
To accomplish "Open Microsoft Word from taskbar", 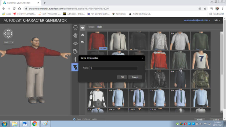I will pos(25,124).
